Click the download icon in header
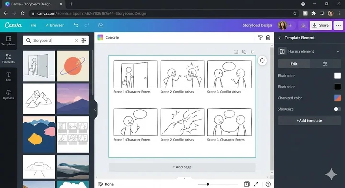 point(303,25)
